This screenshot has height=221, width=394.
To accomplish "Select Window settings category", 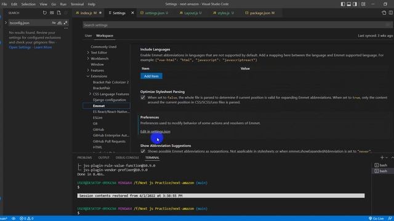I will [97, 64].
